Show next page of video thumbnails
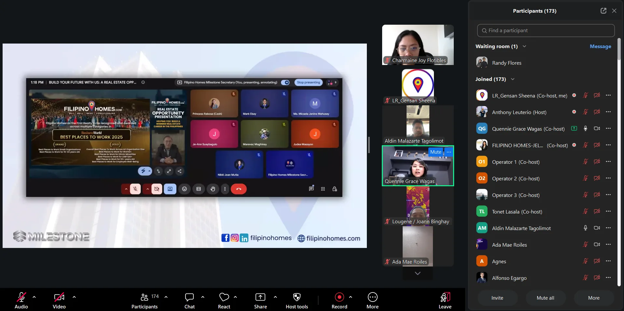 click(x=418, y=273)
